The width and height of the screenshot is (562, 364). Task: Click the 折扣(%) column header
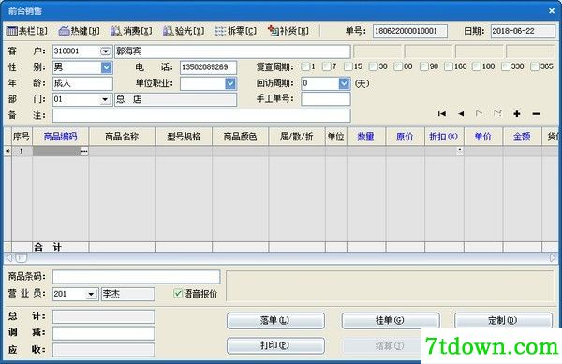coord(444,137)
